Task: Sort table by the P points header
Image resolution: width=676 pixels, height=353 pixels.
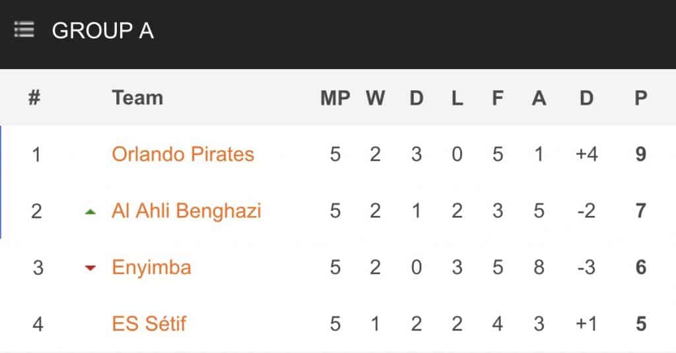Action: pos(640,98)
